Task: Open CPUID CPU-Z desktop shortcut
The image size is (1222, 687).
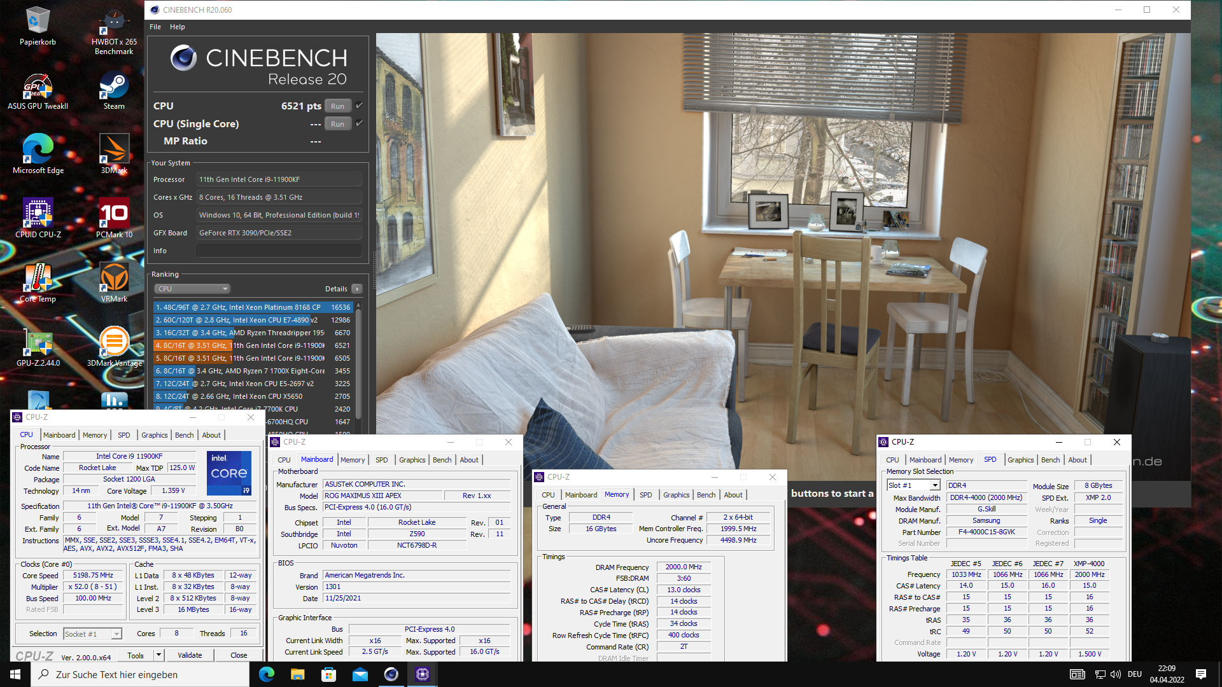Action: coord(38,219)
